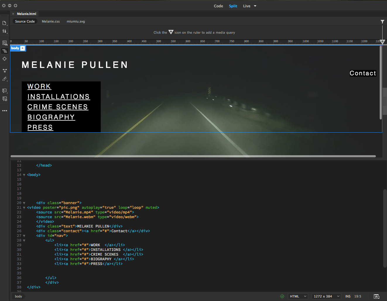Click the Remove Comment icon
Screen dimensions: 387x301
tap(4, 99)
